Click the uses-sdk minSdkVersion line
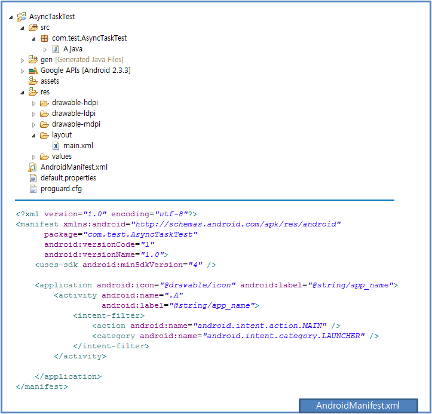Screen dimensions: 432x414 [x=125, y=265]
